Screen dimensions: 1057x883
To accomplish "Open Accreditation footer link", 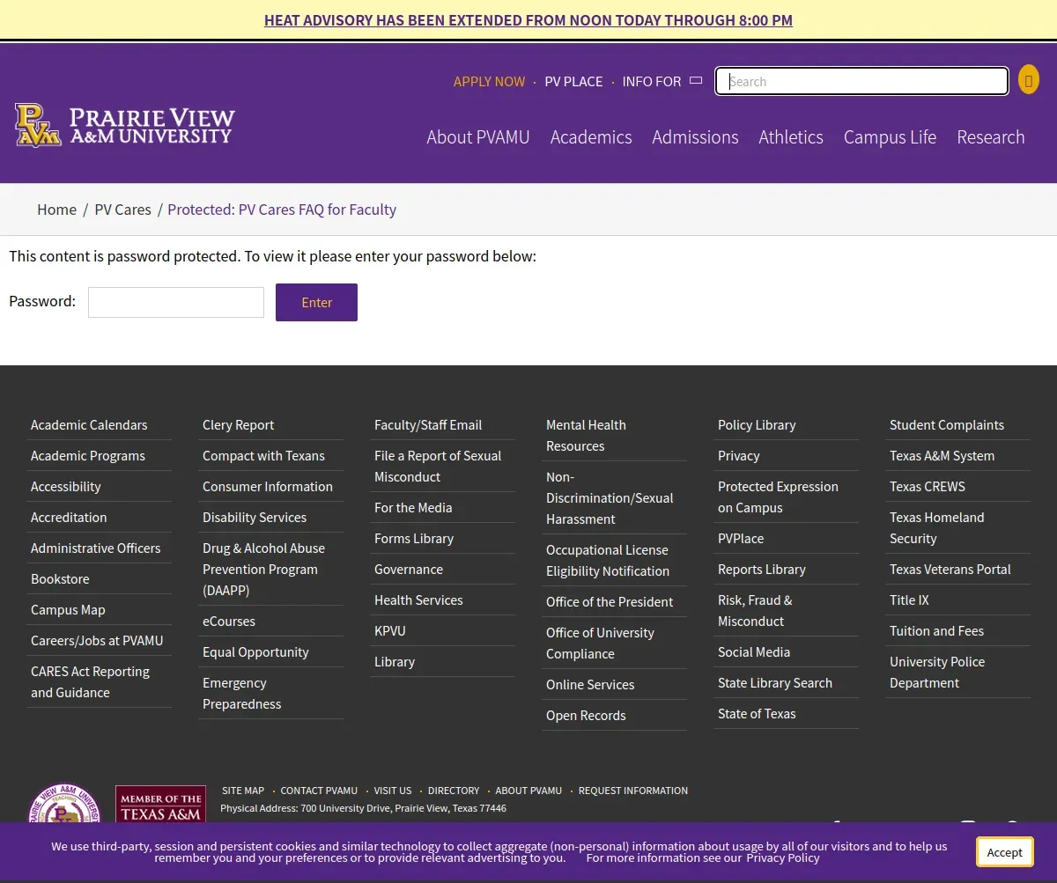I will [69, 517].
